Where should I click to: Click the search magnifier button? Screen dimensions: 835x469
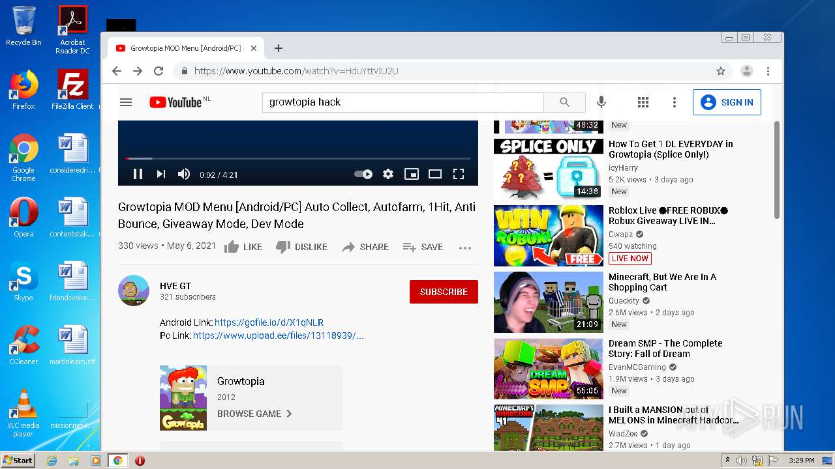564,102
